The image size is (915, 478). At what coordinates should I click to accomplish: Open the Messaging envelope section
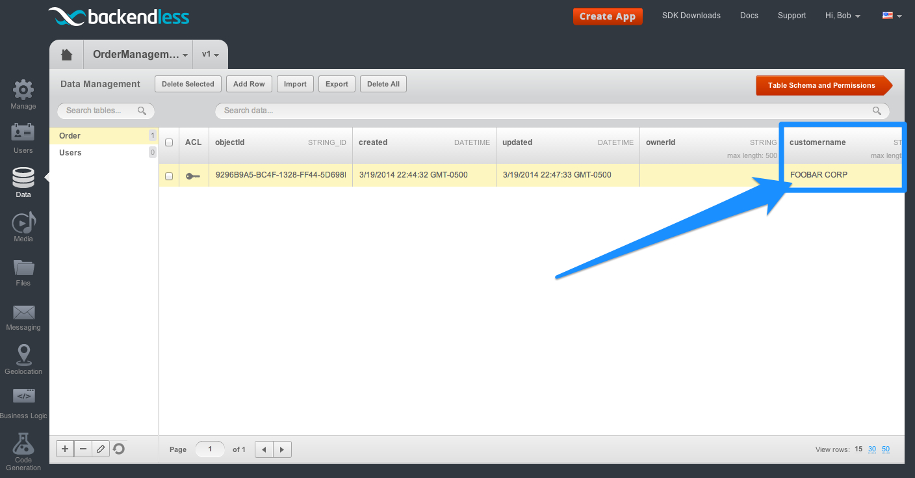tap(23, 317)
